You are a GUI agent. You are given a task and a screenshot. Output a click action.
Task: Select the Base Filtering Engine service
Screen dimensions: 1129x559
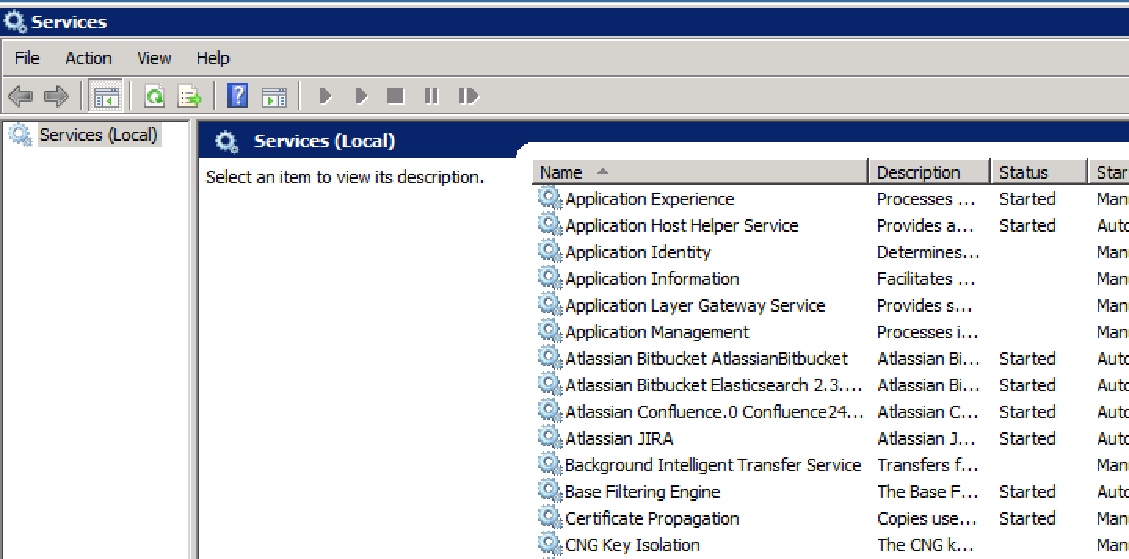pos(642,492)
